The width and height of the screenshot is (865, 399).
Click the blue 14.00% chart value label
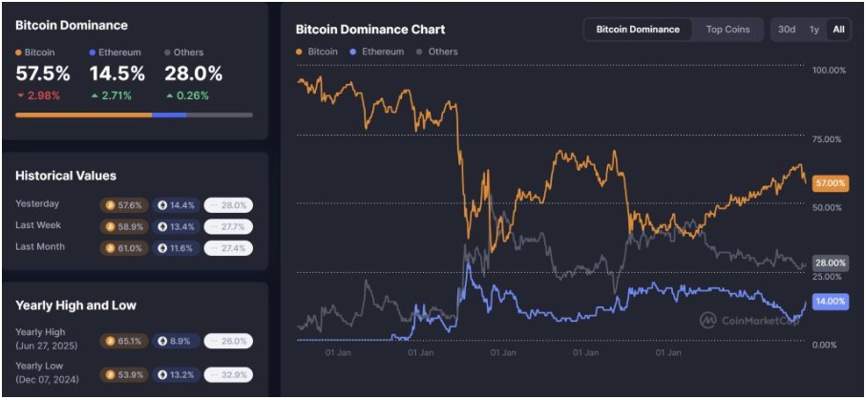point(831,302)
